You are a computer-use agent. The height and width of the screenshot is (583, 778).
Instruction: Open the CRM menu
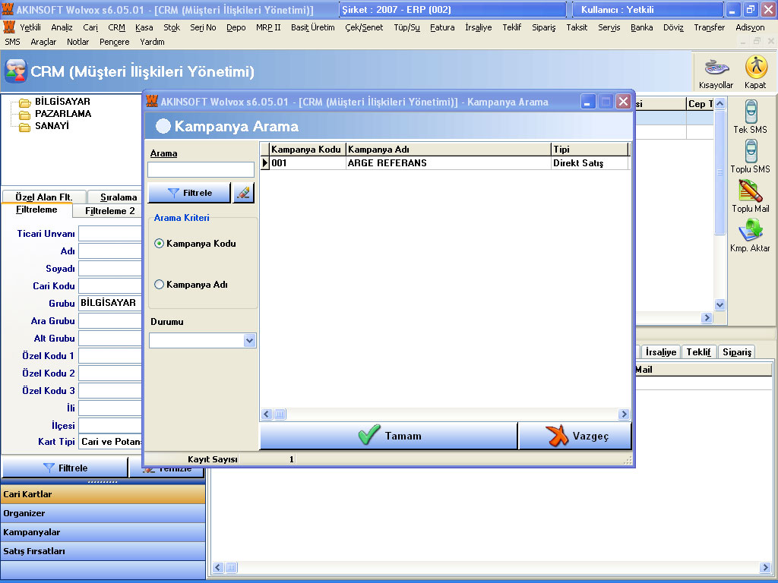(116, 27)
